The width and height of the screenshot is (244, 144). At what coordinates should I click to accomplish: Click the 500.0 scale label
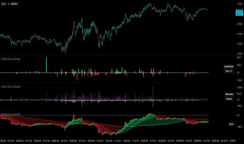(239, 94)
